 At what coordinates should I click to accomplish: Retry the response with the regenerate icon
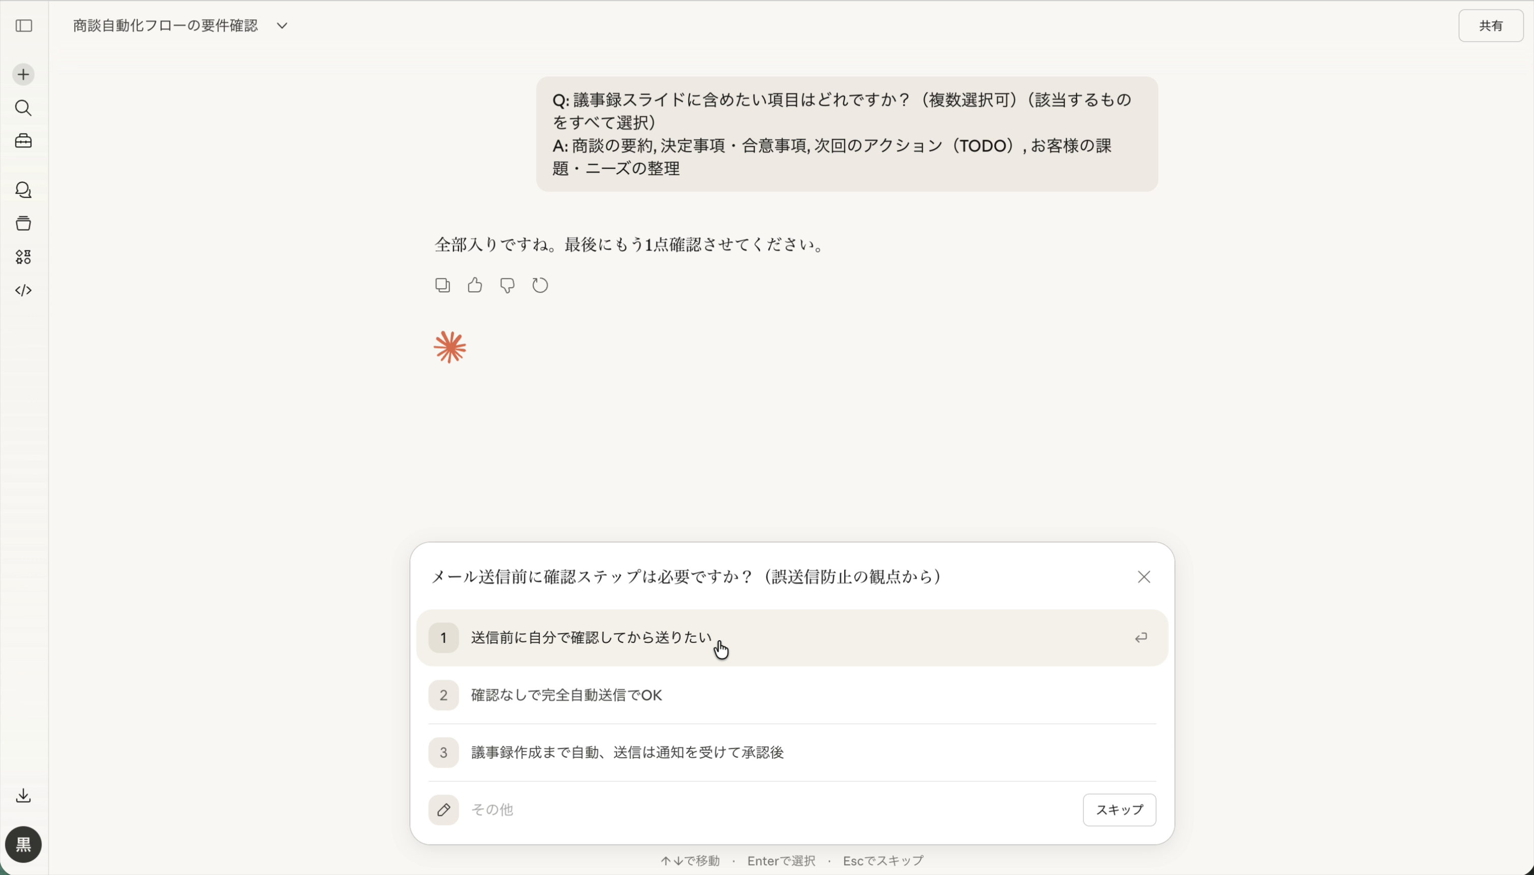pyautogui.click(x=539, y=285)
